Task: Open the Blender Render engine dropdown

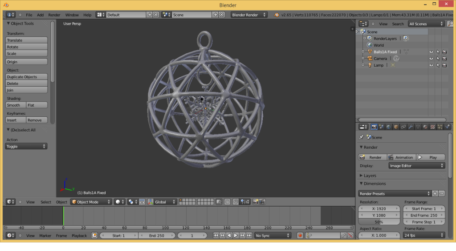Action: pyautogui.click(x=248, y=15)
